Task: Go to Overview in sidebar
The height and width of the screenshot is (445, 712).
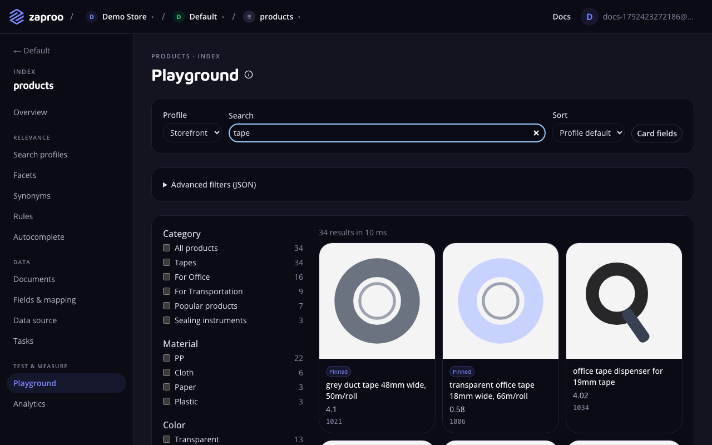Action: 30,112
